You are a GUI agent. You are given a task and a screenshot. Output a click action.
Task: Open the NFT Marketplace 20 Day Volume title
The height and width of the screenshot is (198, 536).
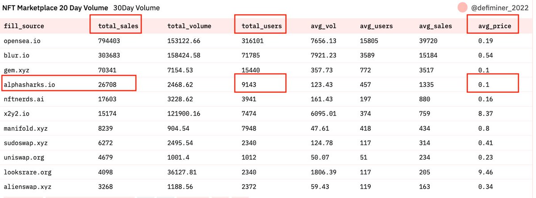coord(56,8)
